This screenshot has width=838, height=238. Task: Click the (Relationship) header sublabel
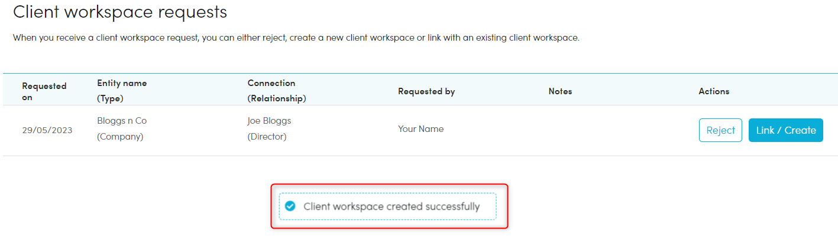[277, 98]
